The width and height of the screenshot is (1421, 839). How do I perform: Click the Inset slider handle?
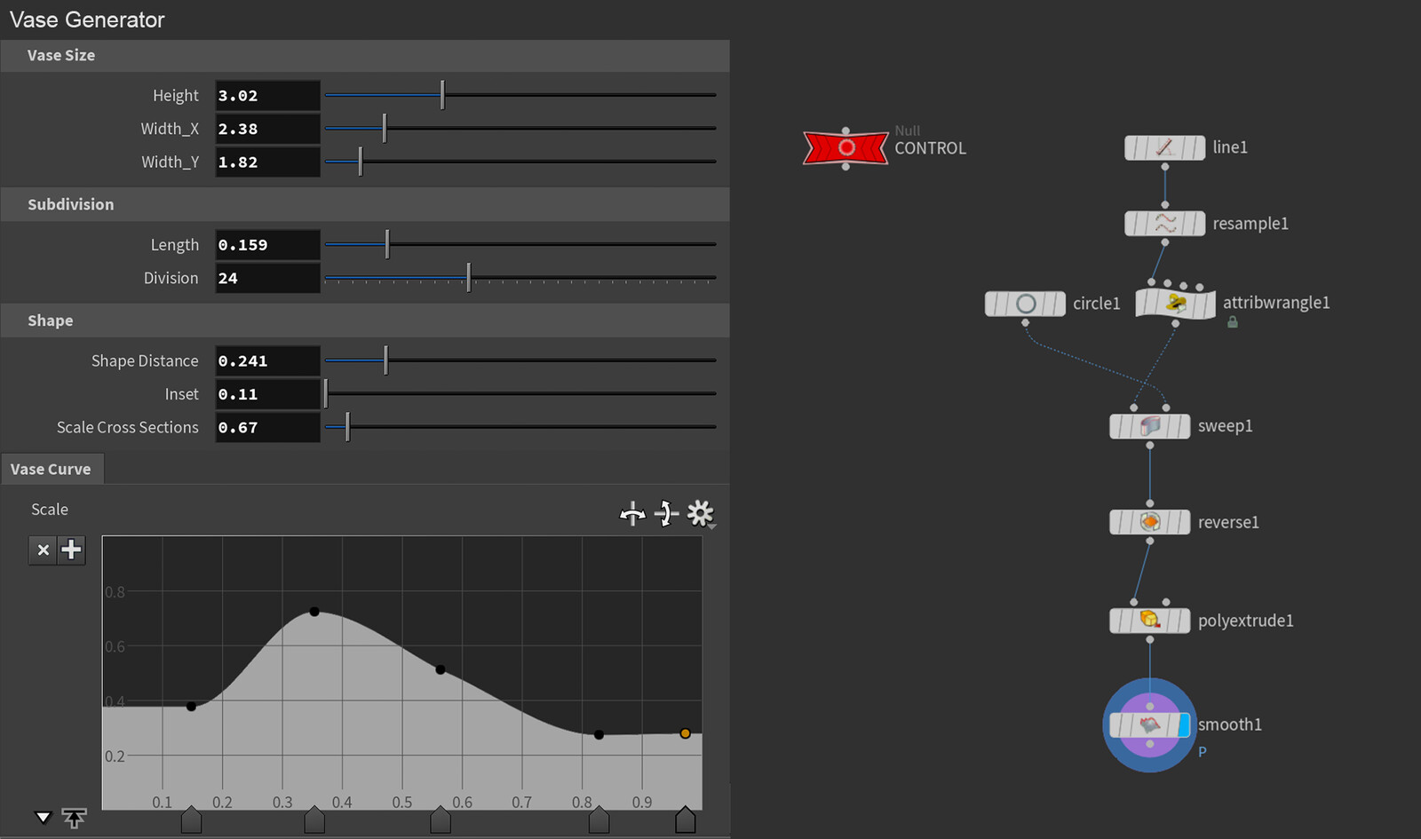tap(326, 393)
